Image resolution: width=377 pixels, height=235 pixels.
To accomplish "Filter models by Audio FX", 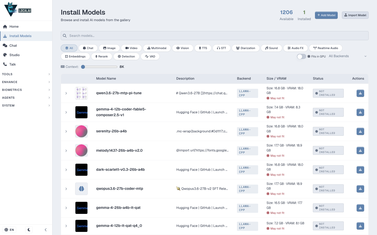I will pos(295,48).
